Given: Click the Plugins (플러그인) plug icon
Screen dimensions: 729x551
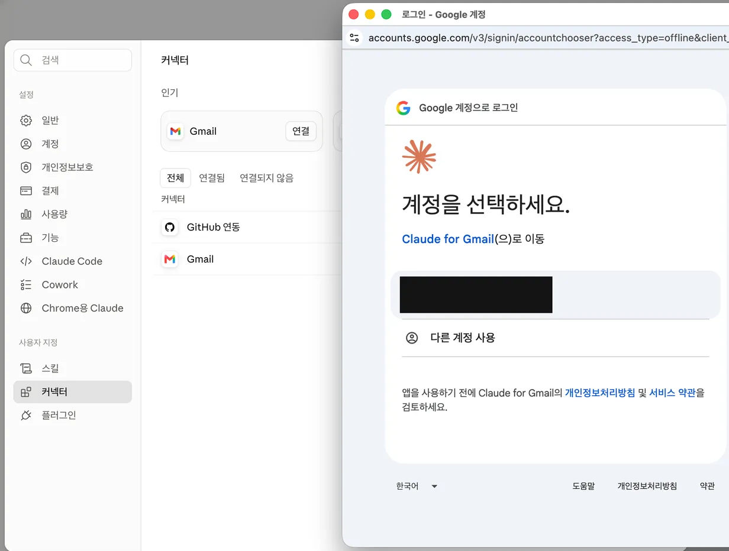Looking at the screenshot, I should point(26,416).
